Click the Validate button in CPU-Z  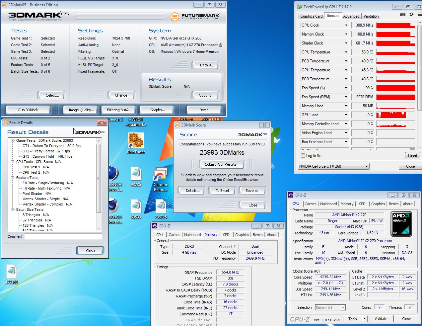point(381,319)
